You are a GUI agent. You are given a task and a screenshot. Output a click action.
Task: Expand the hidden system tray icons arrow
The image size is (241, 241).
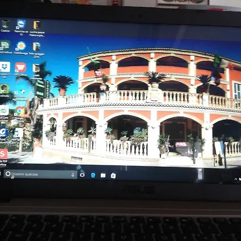[236, 179]
